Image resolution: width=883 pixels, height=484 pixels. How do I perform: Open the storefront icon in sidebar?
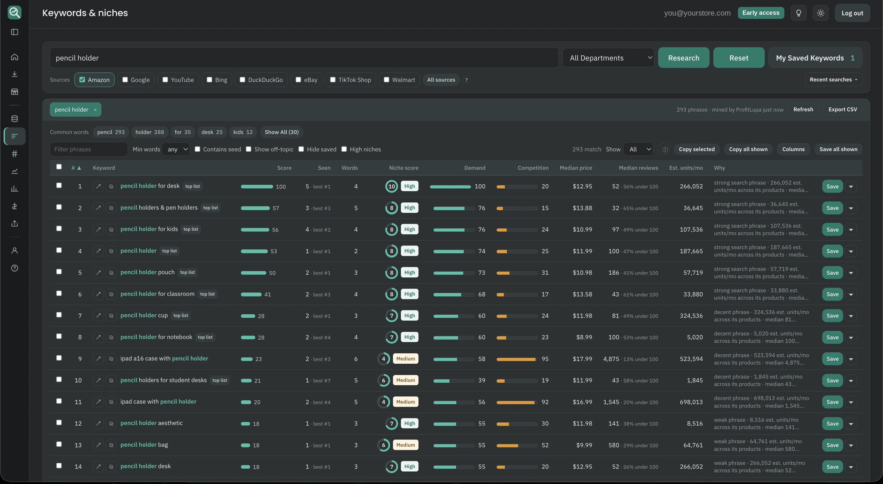[x=14, y=92]
